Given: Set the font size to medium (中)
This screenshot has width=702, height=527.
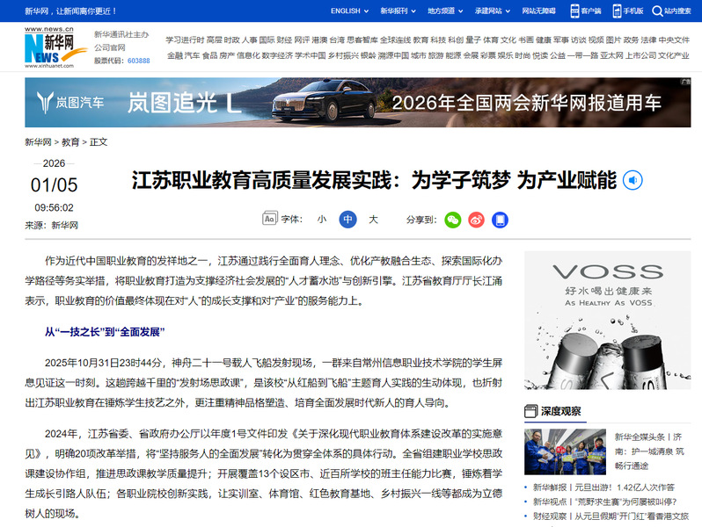Looking at the screenshot, I should click(x=347, y=220).
